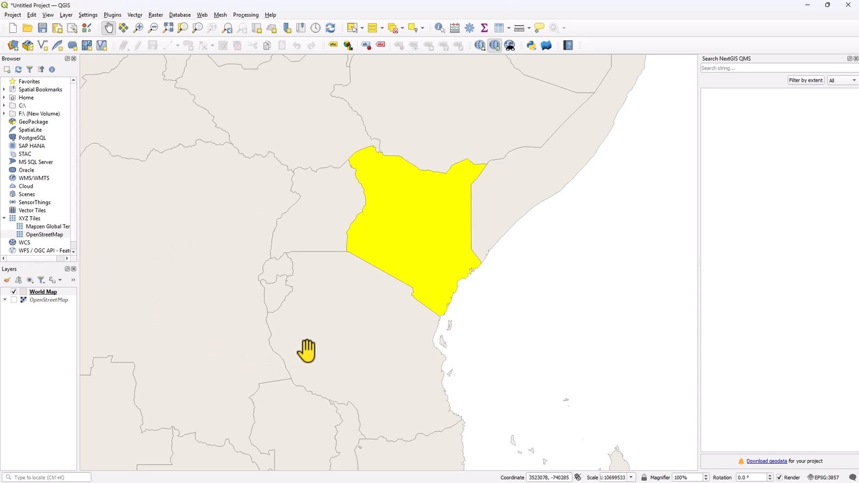Enable the OpenStreetMap layer checkbox
The width and height of the screenshot is (859, 483).
pyautogui.click(x=14, y=299)
